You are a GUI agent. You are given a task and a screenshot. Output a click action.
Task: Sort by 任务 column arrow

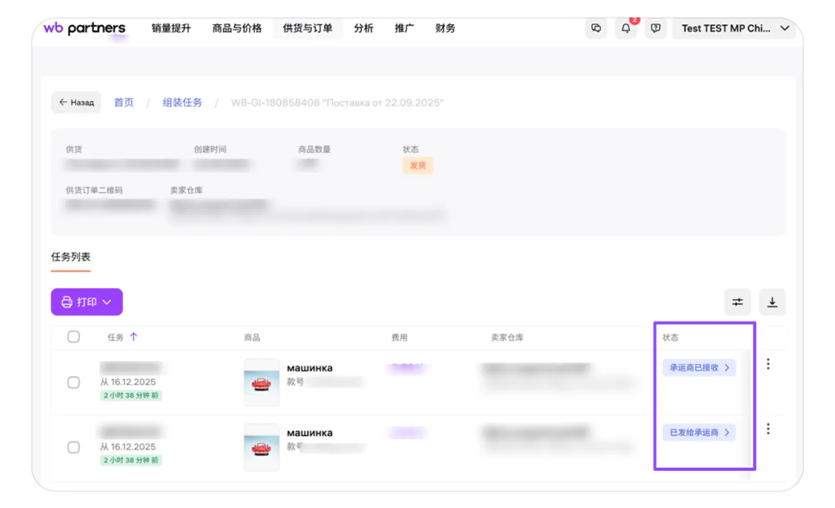134,337
